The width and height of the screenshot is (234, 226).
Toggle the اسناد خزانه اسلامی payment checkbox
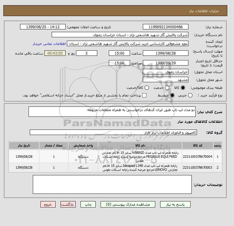coord(144,95)
